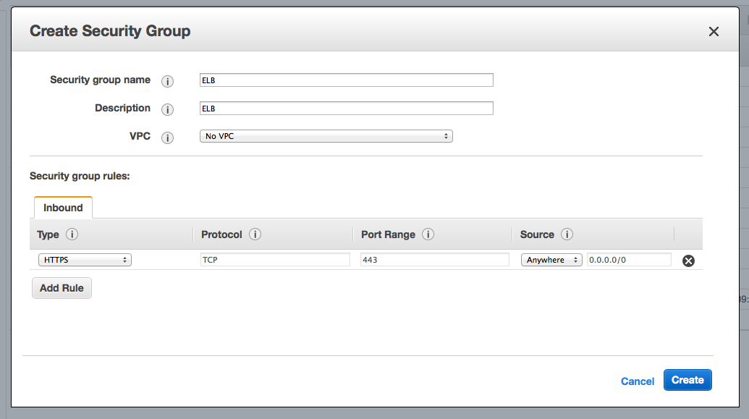Close the Create Security Group dialog

(714, 31)
